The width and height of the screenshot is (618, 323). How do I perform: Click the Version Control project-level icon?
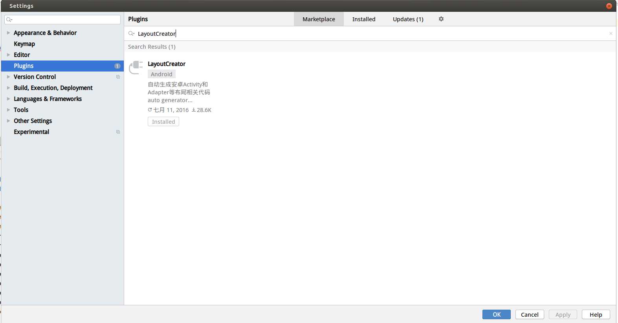118,77
